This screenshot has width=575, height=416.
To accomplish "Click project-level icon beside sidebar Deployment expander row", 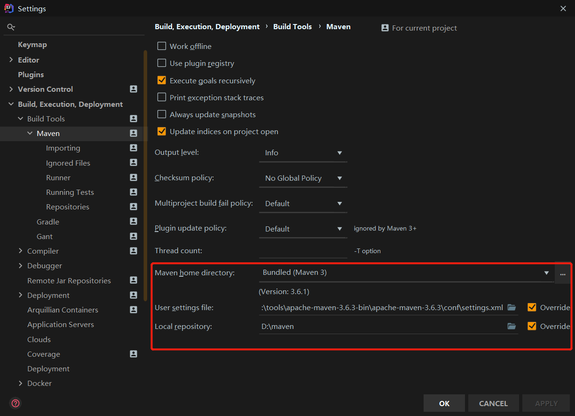I will point(134,295).
